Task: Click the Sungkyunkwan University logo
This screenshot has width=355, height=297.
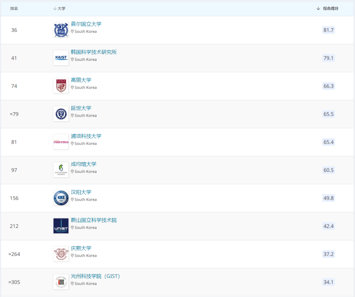Action: pos(61,170)
